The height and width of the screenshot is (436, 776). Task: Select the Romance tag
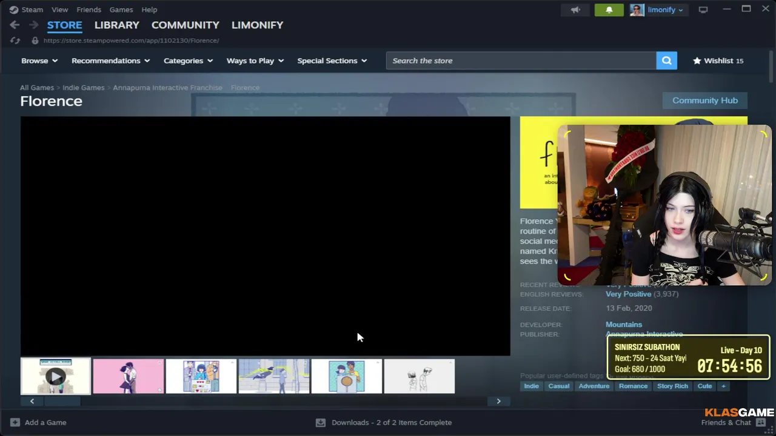[633, 386]
